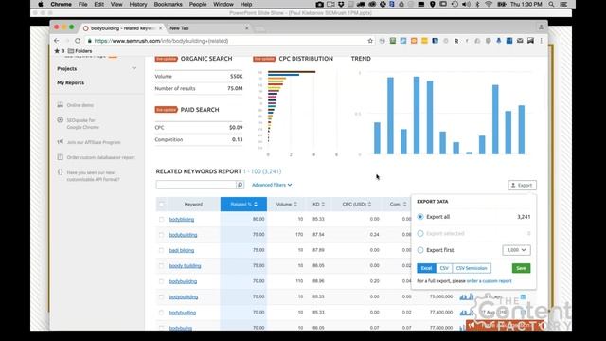Click the green Save button
This screenshot has width=606, height=341.
coord(521,268)
